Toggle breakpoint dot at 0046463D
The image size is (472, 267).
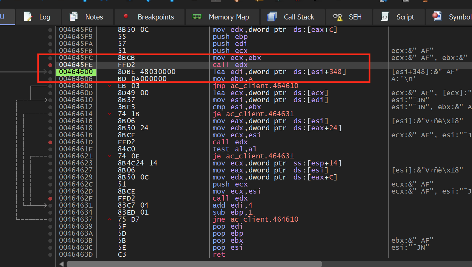pos(50,255)
